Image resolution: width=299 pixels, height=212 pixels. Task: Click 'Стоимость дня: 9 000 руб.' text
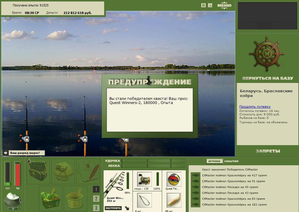[x=259, y=115]
